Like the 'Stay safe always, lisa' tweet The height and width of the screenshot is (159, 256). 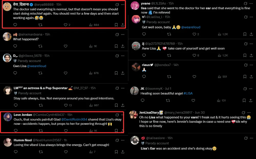tap(66, 105)
